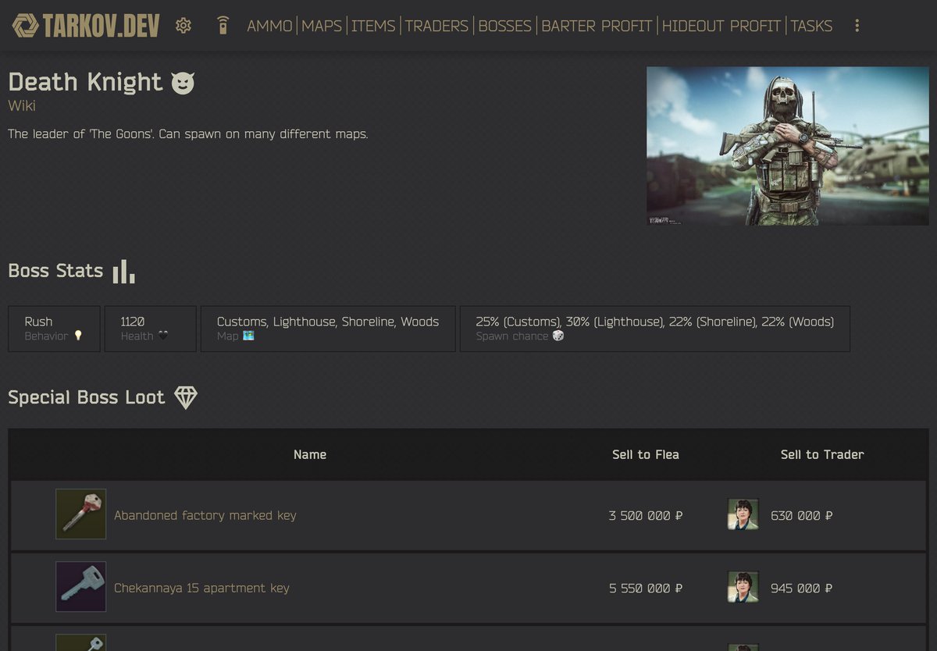
Task: Open the site settings gear icon
Action: click(x=183, y=25)
